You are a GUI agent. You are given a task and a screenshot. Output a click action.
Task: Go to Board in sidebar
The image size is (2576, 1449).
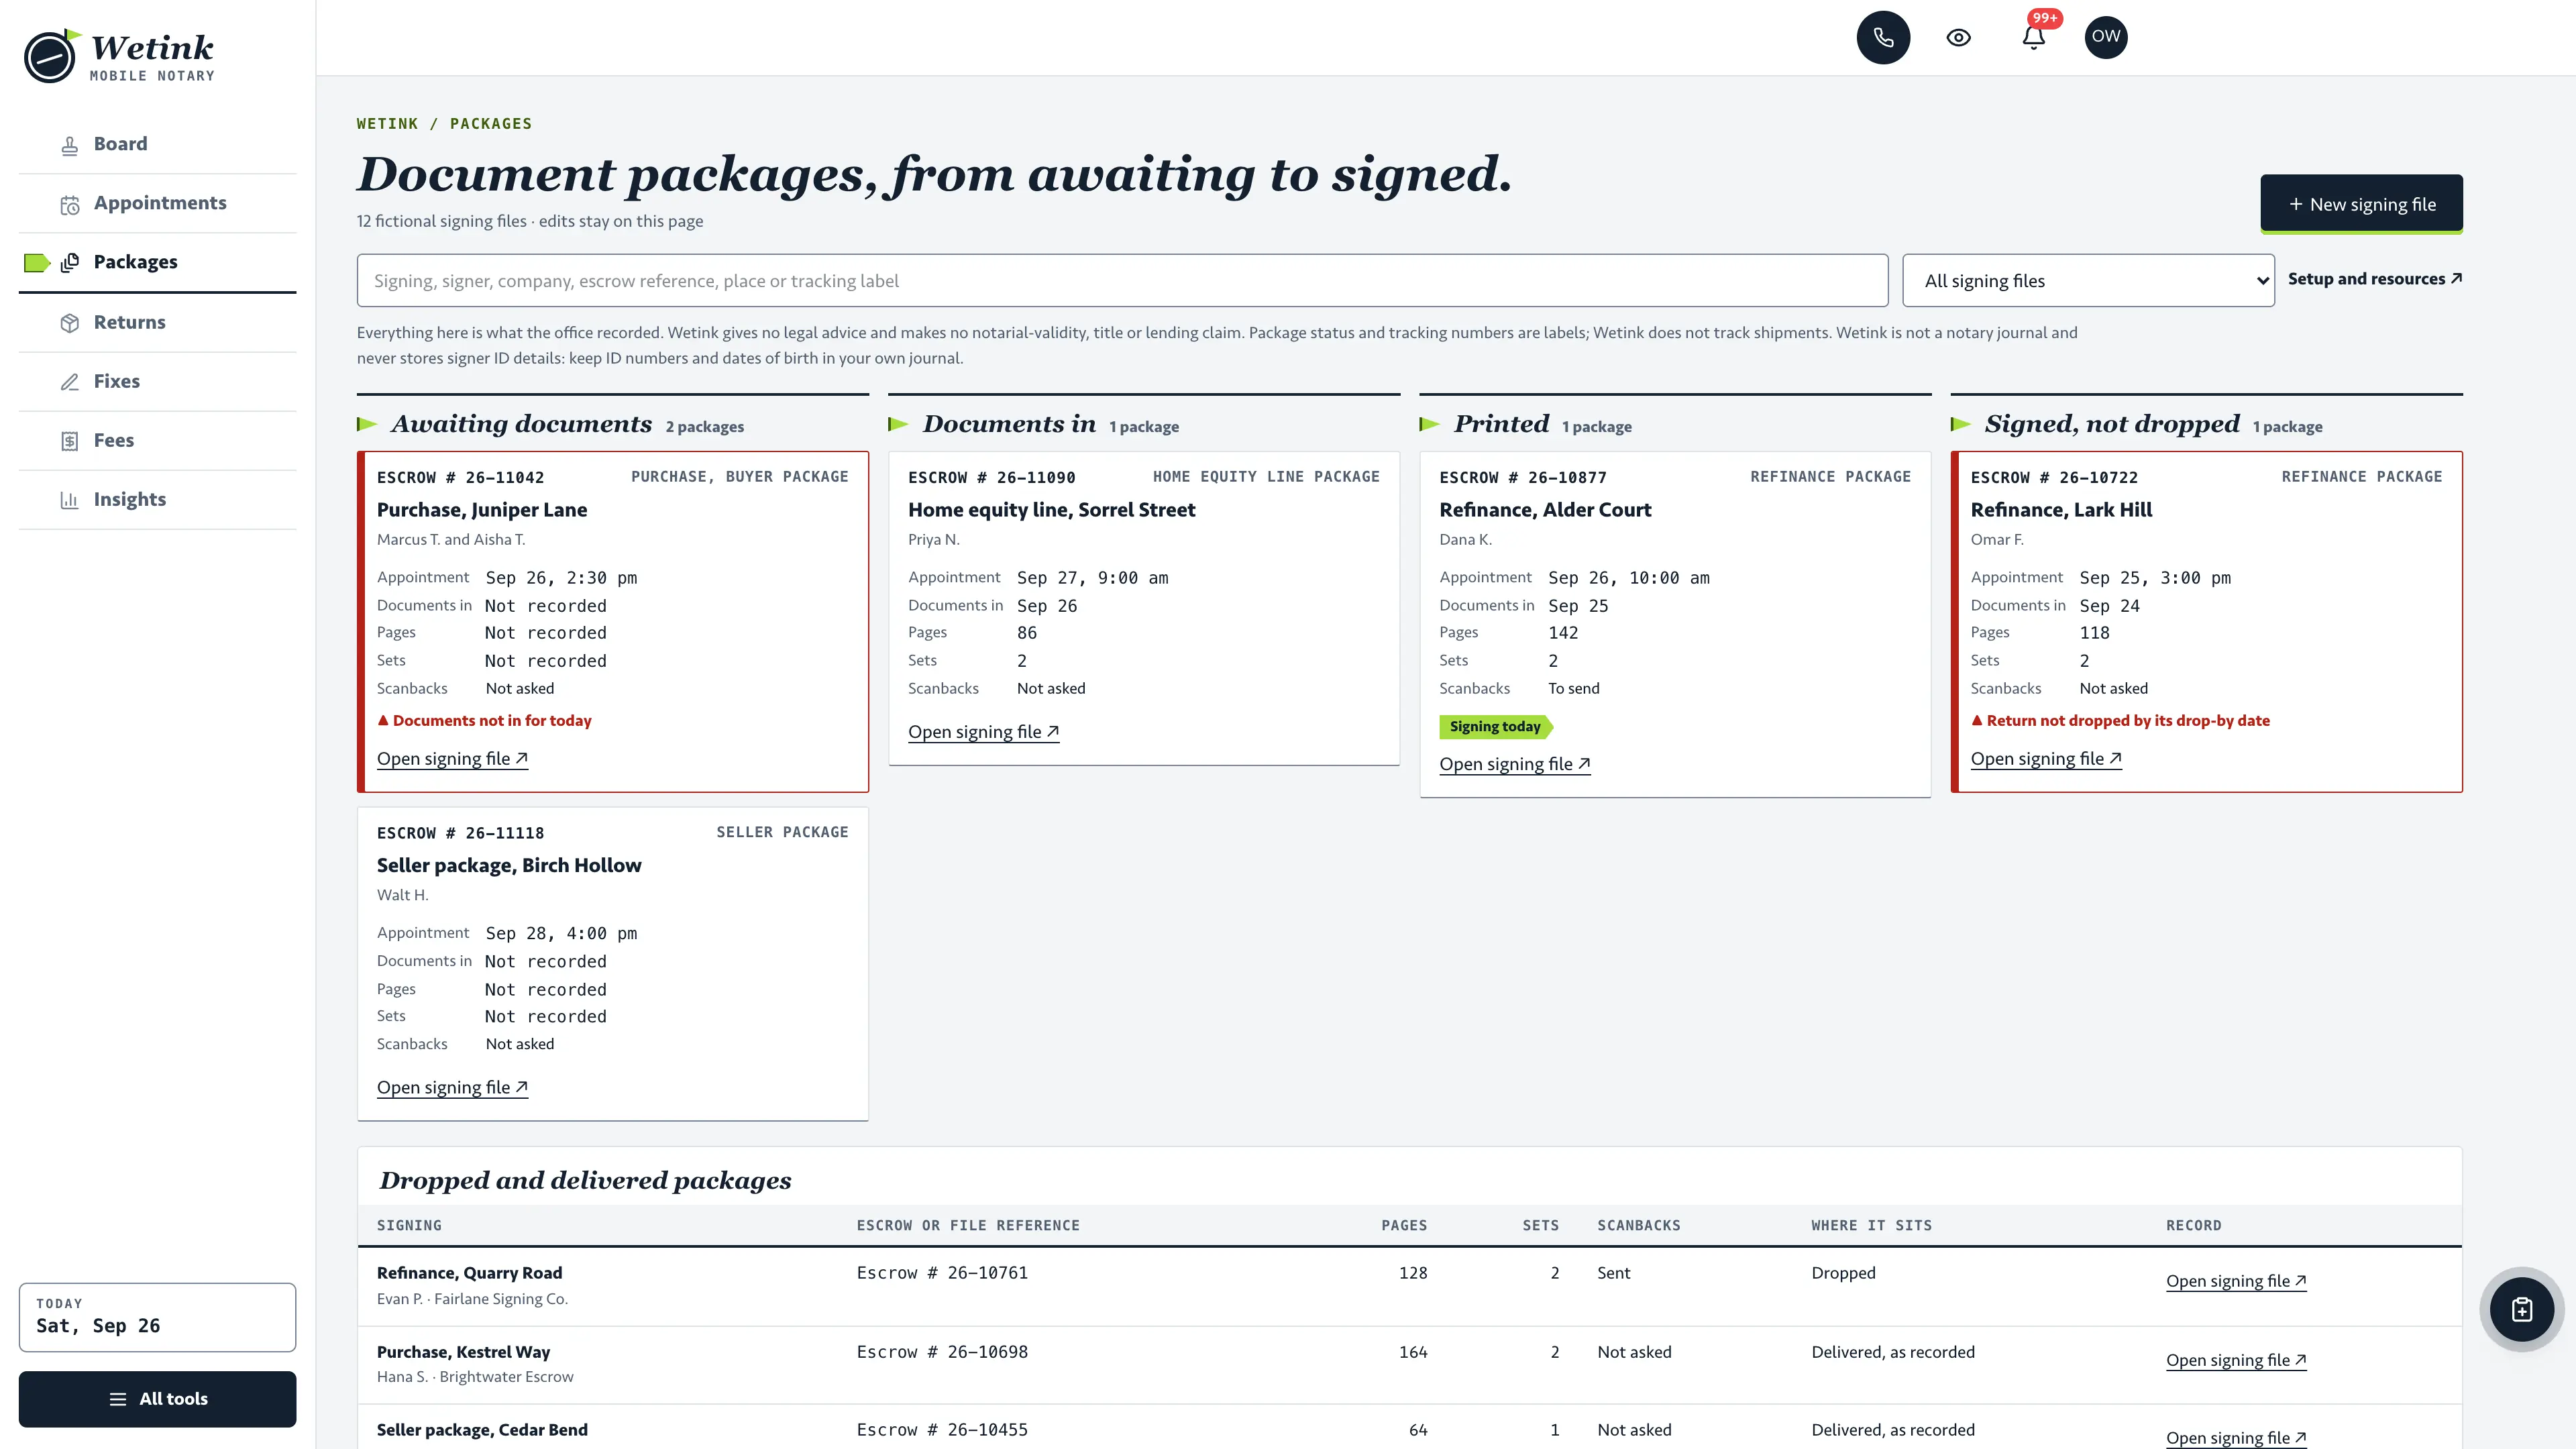click(157, 144)
